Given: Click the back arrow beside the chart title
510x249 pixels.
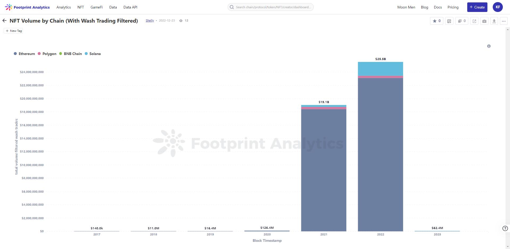Looking at the screenshot, I should pyautogui.click(x=5, y=21).
